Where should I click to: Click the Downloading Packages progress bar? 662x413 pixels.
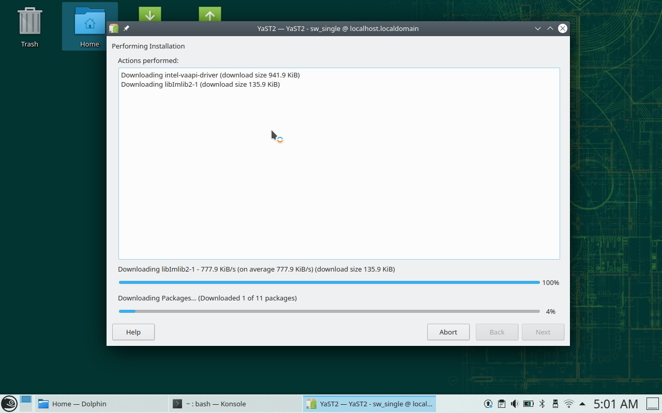tap(329, 311)
